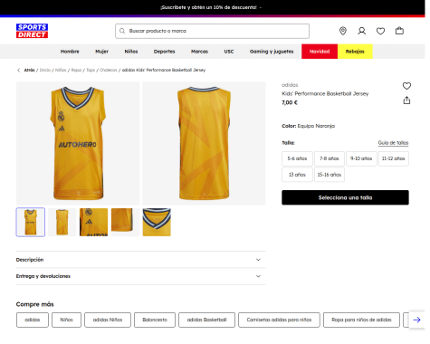Expand the Descripción section
This screenshot has width=430, height=344.
(140, 260)
